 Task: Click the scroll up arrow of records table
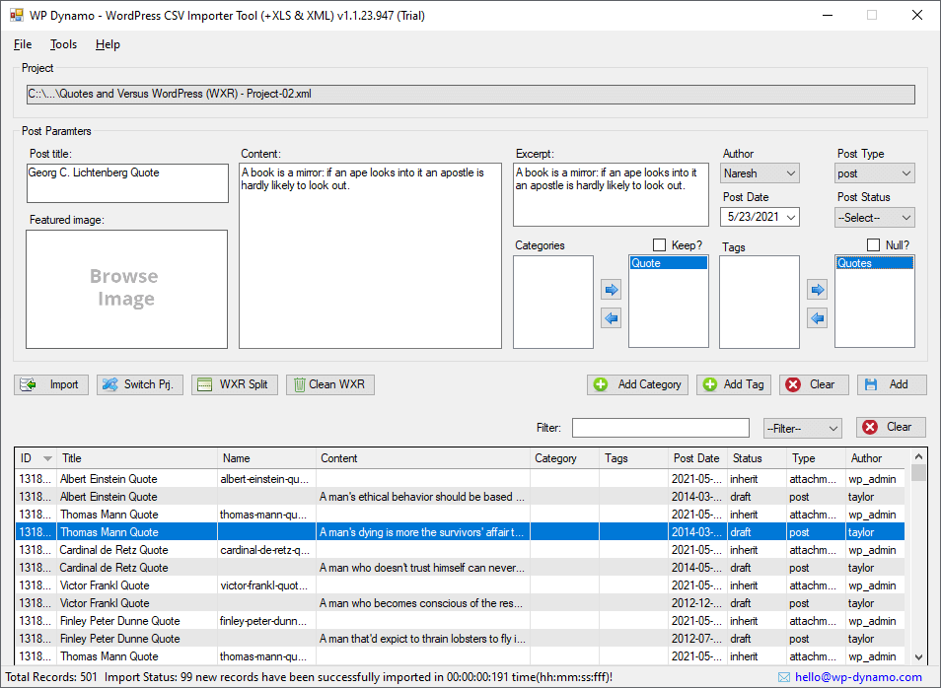coord(918,457)
